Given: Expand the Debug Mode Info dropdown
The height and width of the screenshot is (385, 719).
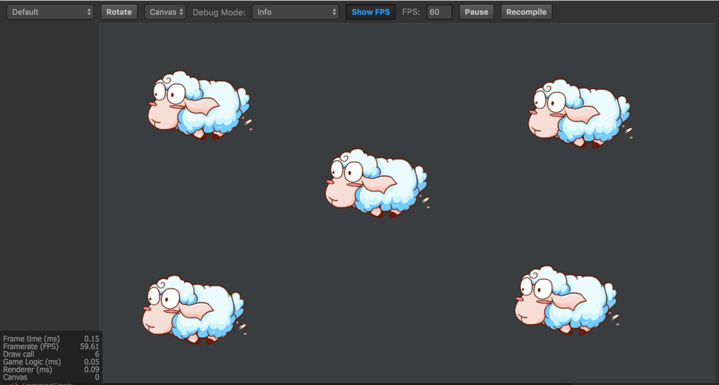Looking at the screenshot, I should pyautogui.click(x=295, y=12).
